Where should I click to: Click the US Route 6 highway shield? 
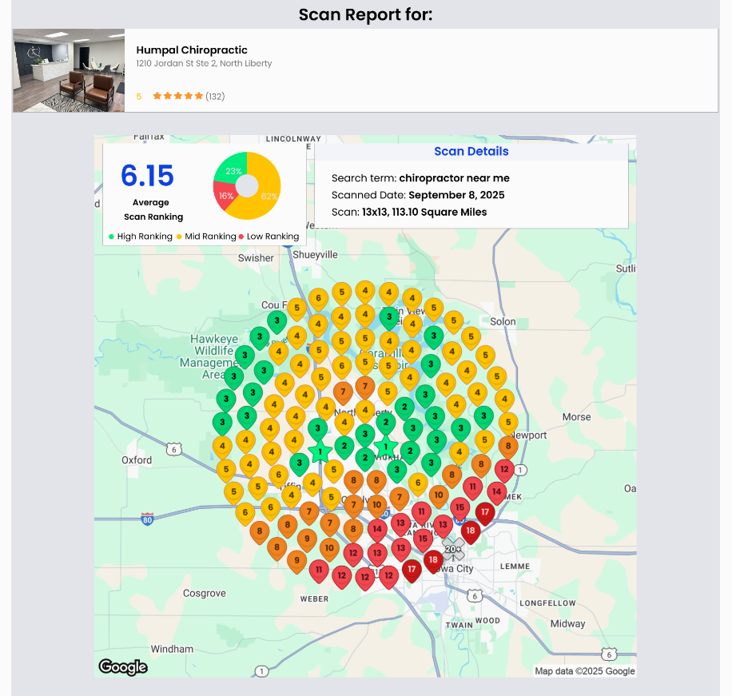point(474,595)
